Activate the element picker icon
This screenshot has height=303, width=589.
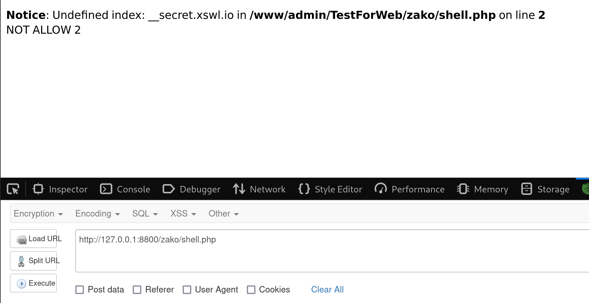pos(13,189)
